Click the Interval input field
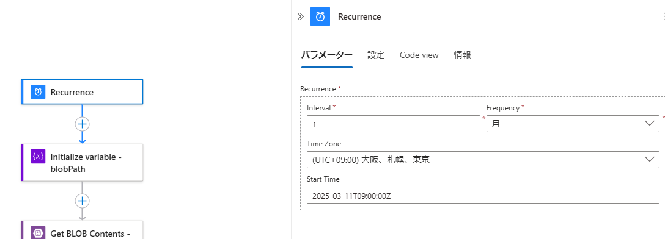The image size is (665, 239). pos(394,124)
